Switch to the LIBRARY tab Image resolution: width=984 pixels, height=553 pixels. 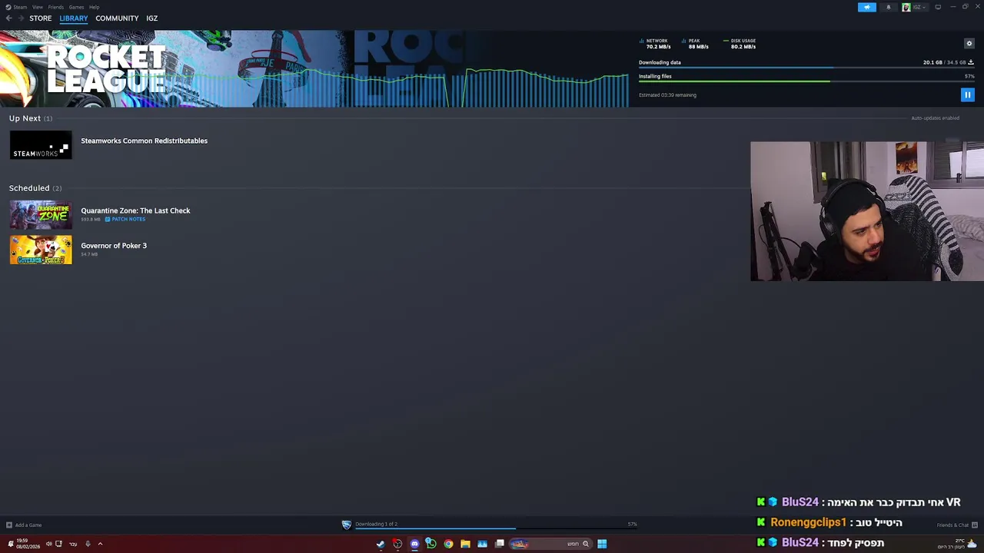74,18
